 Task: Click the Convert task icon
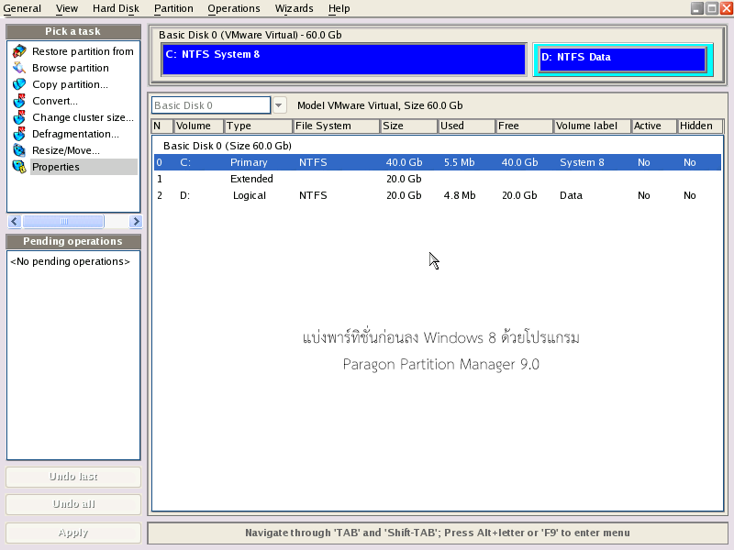point(19,101)
